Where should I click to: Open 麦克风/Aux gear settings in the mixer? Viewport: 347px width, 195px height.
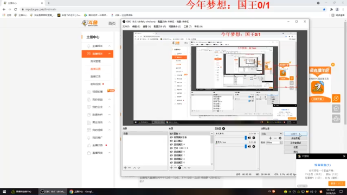pos(254,146)
